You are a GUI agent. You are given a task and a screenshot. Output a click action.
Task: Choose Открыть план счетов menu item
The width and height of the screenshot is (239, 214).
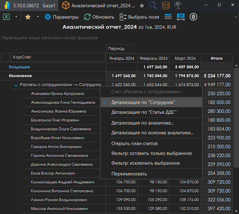pos(135,144)
